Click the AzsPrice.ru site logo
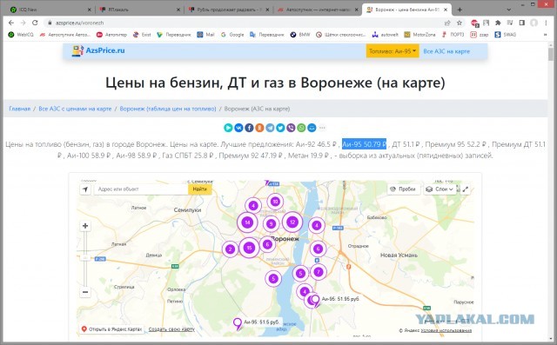 (x=98, y=50)
